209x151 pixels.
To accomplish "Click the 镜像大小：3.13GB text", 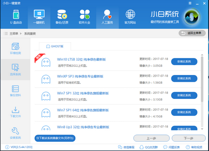I will 151,100.
